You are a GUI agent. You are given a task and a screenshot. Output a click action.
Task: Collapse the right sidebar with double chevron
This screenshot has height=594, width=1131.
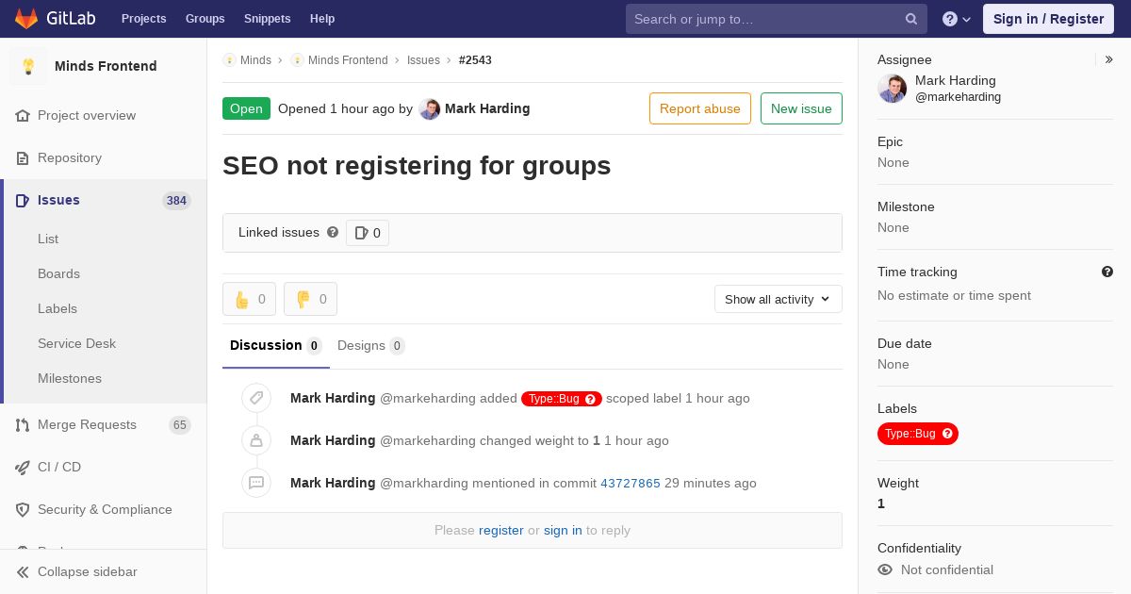[x=1109, y=59]
